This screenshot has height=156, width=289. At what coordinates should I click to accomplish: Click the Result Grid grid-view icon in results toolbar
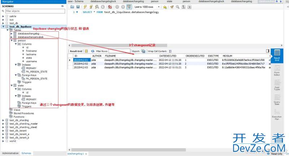tap(86, 51)
